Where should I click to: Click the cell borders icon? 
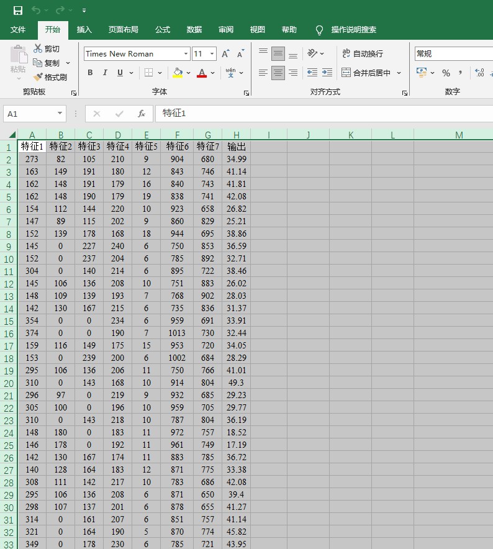click(x=149, y=73)
